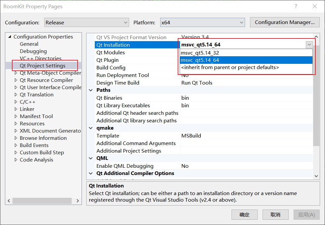Screen dimensions: 325x225
Task: Click the property grid scroll up arrow
Action: pos(316,37)
